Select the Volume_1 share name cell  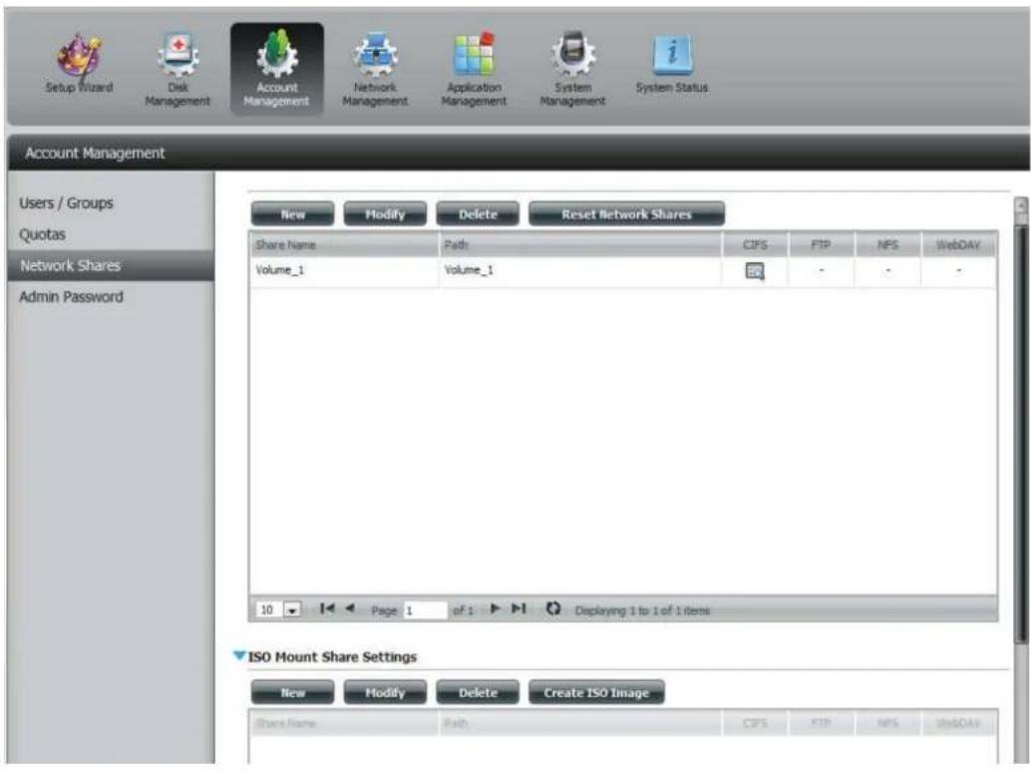pyautogui.click(x=344, y=270)
